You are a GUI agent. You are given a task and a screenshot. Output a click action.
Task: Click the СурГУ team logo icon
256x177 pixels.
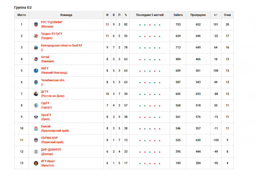(36, 106)
